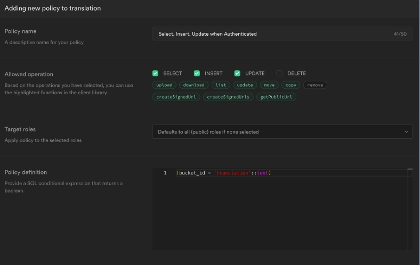Click the copy function tag

point(290,85)
